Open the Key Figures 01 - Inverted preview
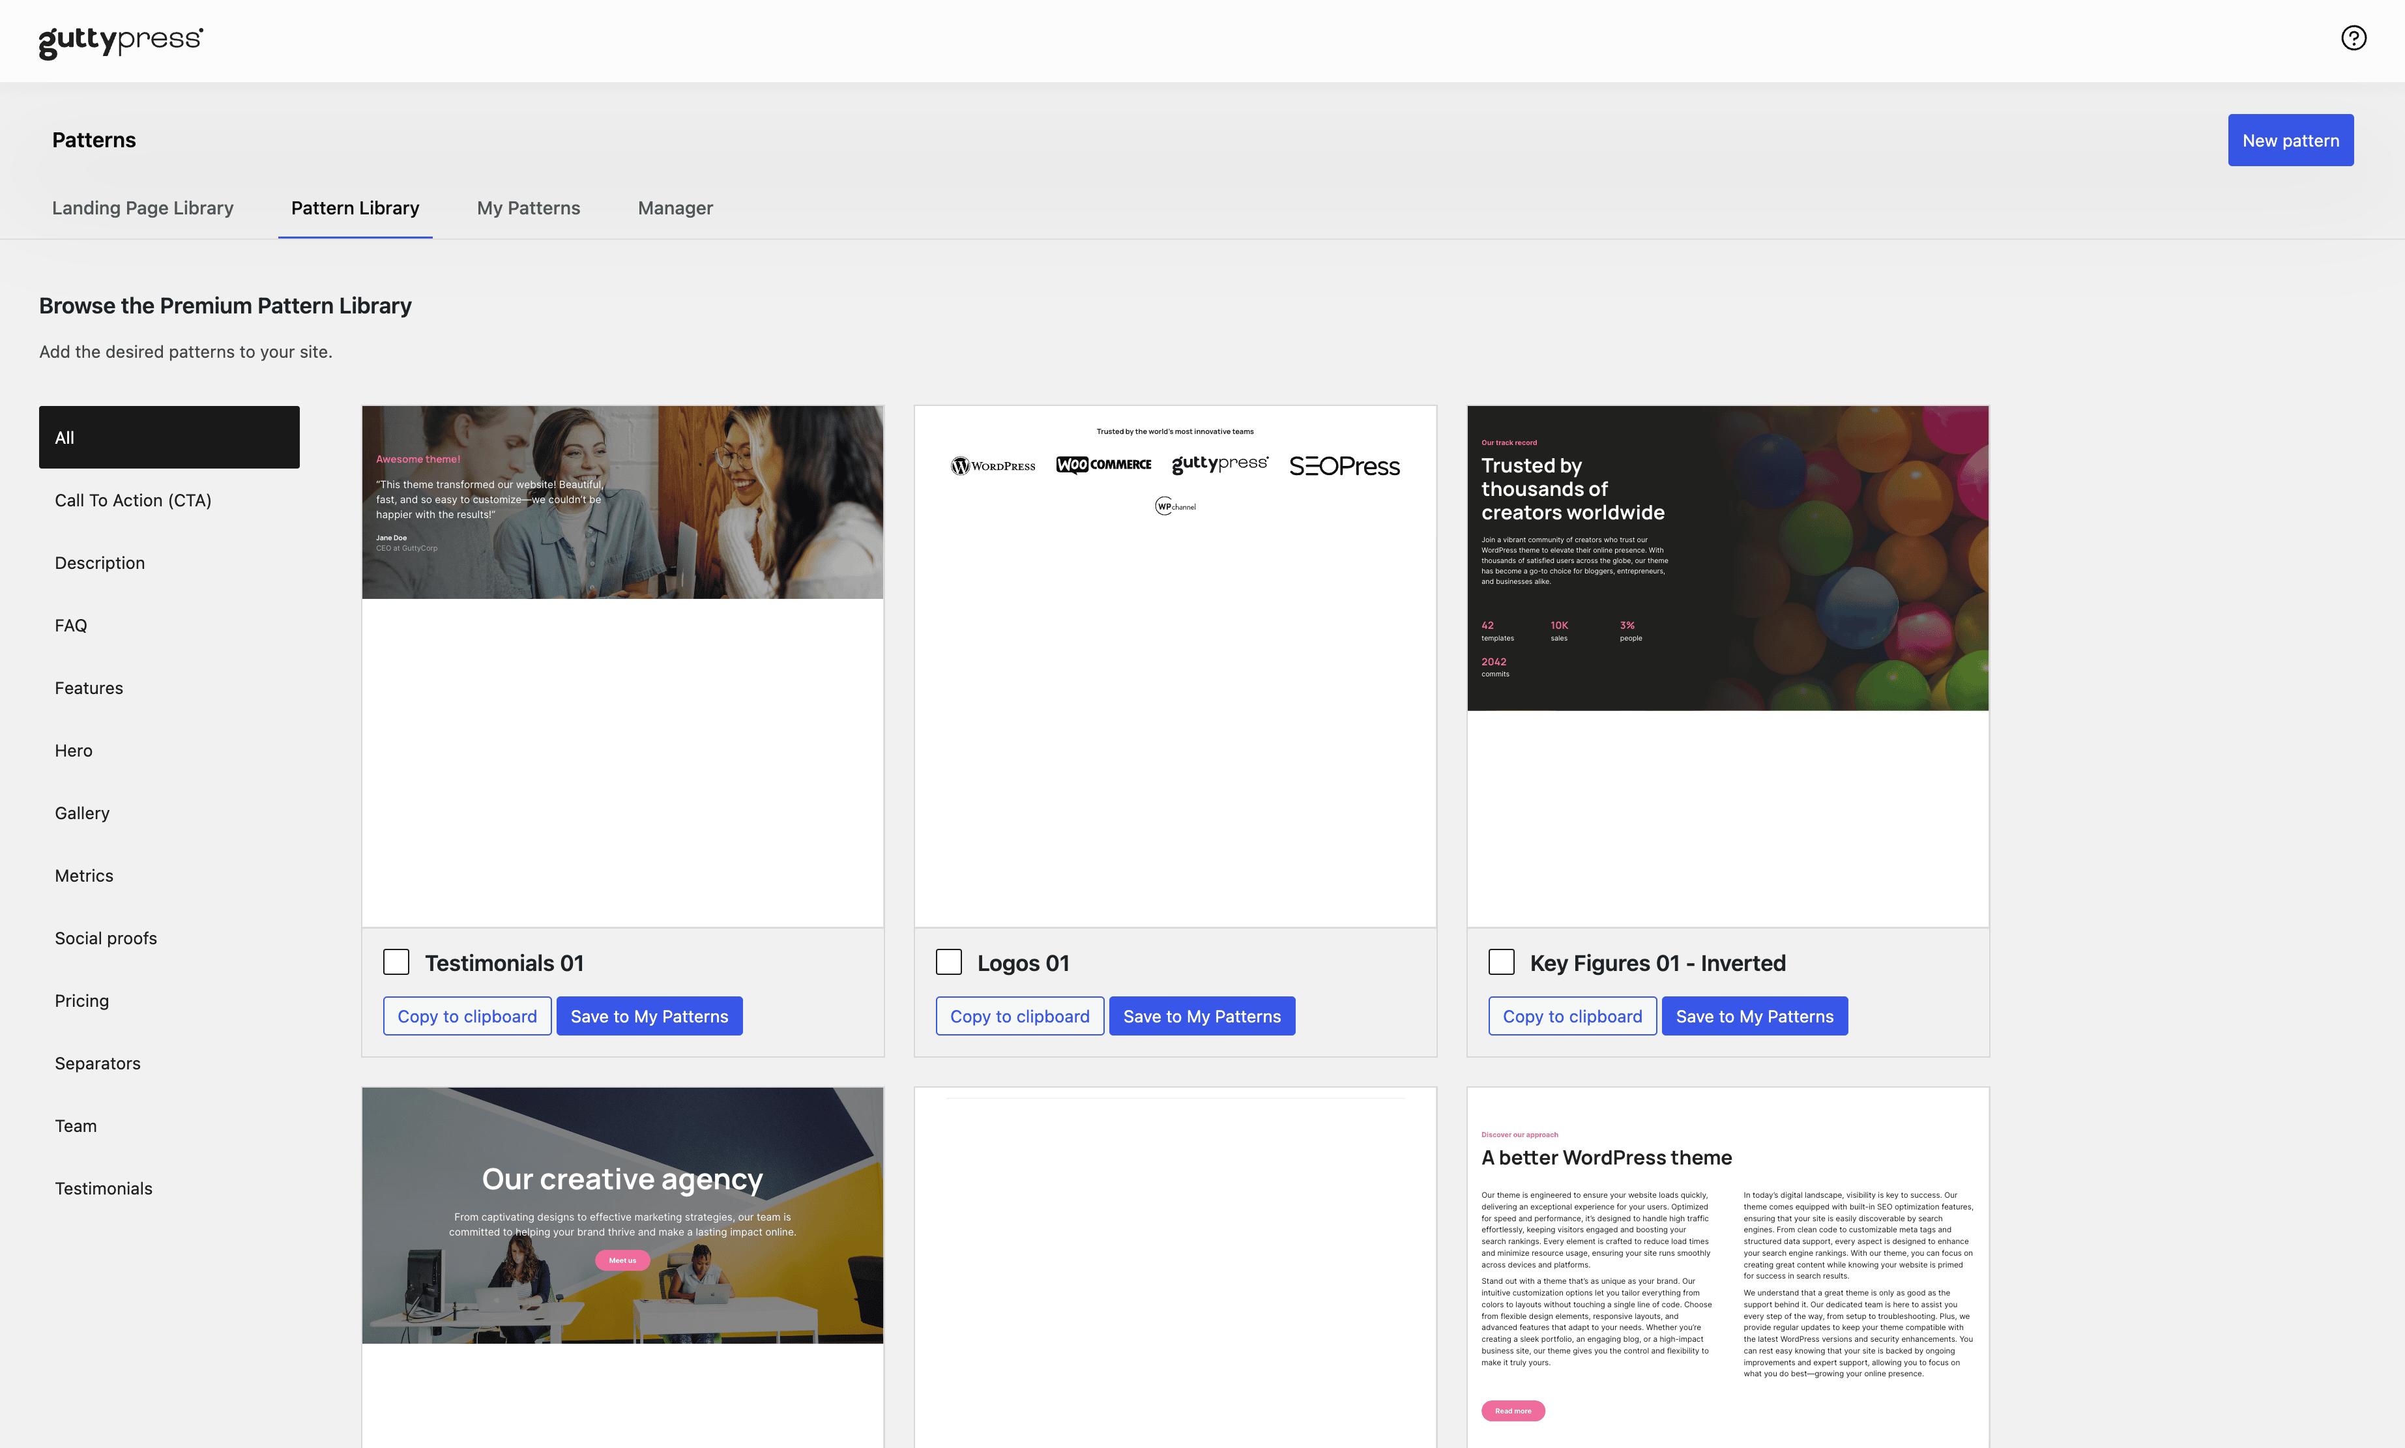2405x1448 pixels. pos(1728,665)
